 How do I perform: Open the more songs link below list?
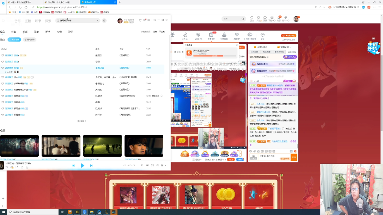pos(82,121)
